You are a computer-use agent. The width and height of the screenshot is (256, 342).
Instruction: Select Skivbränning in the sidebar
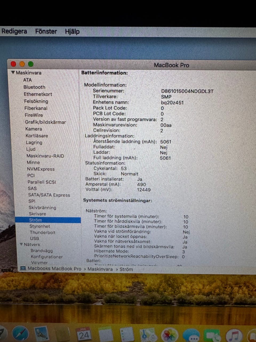(42, 208)
